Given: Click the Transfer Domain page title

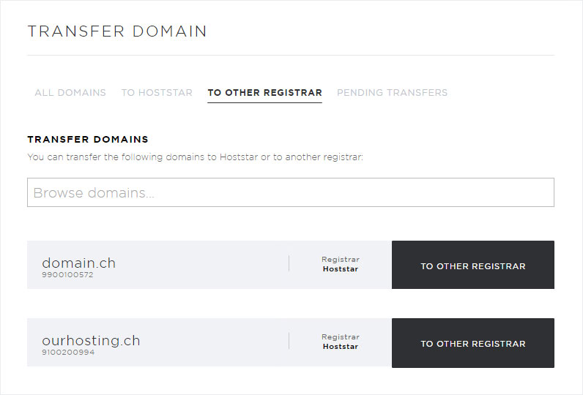Looking at the screenshot, I should click(x=117, y=31).
